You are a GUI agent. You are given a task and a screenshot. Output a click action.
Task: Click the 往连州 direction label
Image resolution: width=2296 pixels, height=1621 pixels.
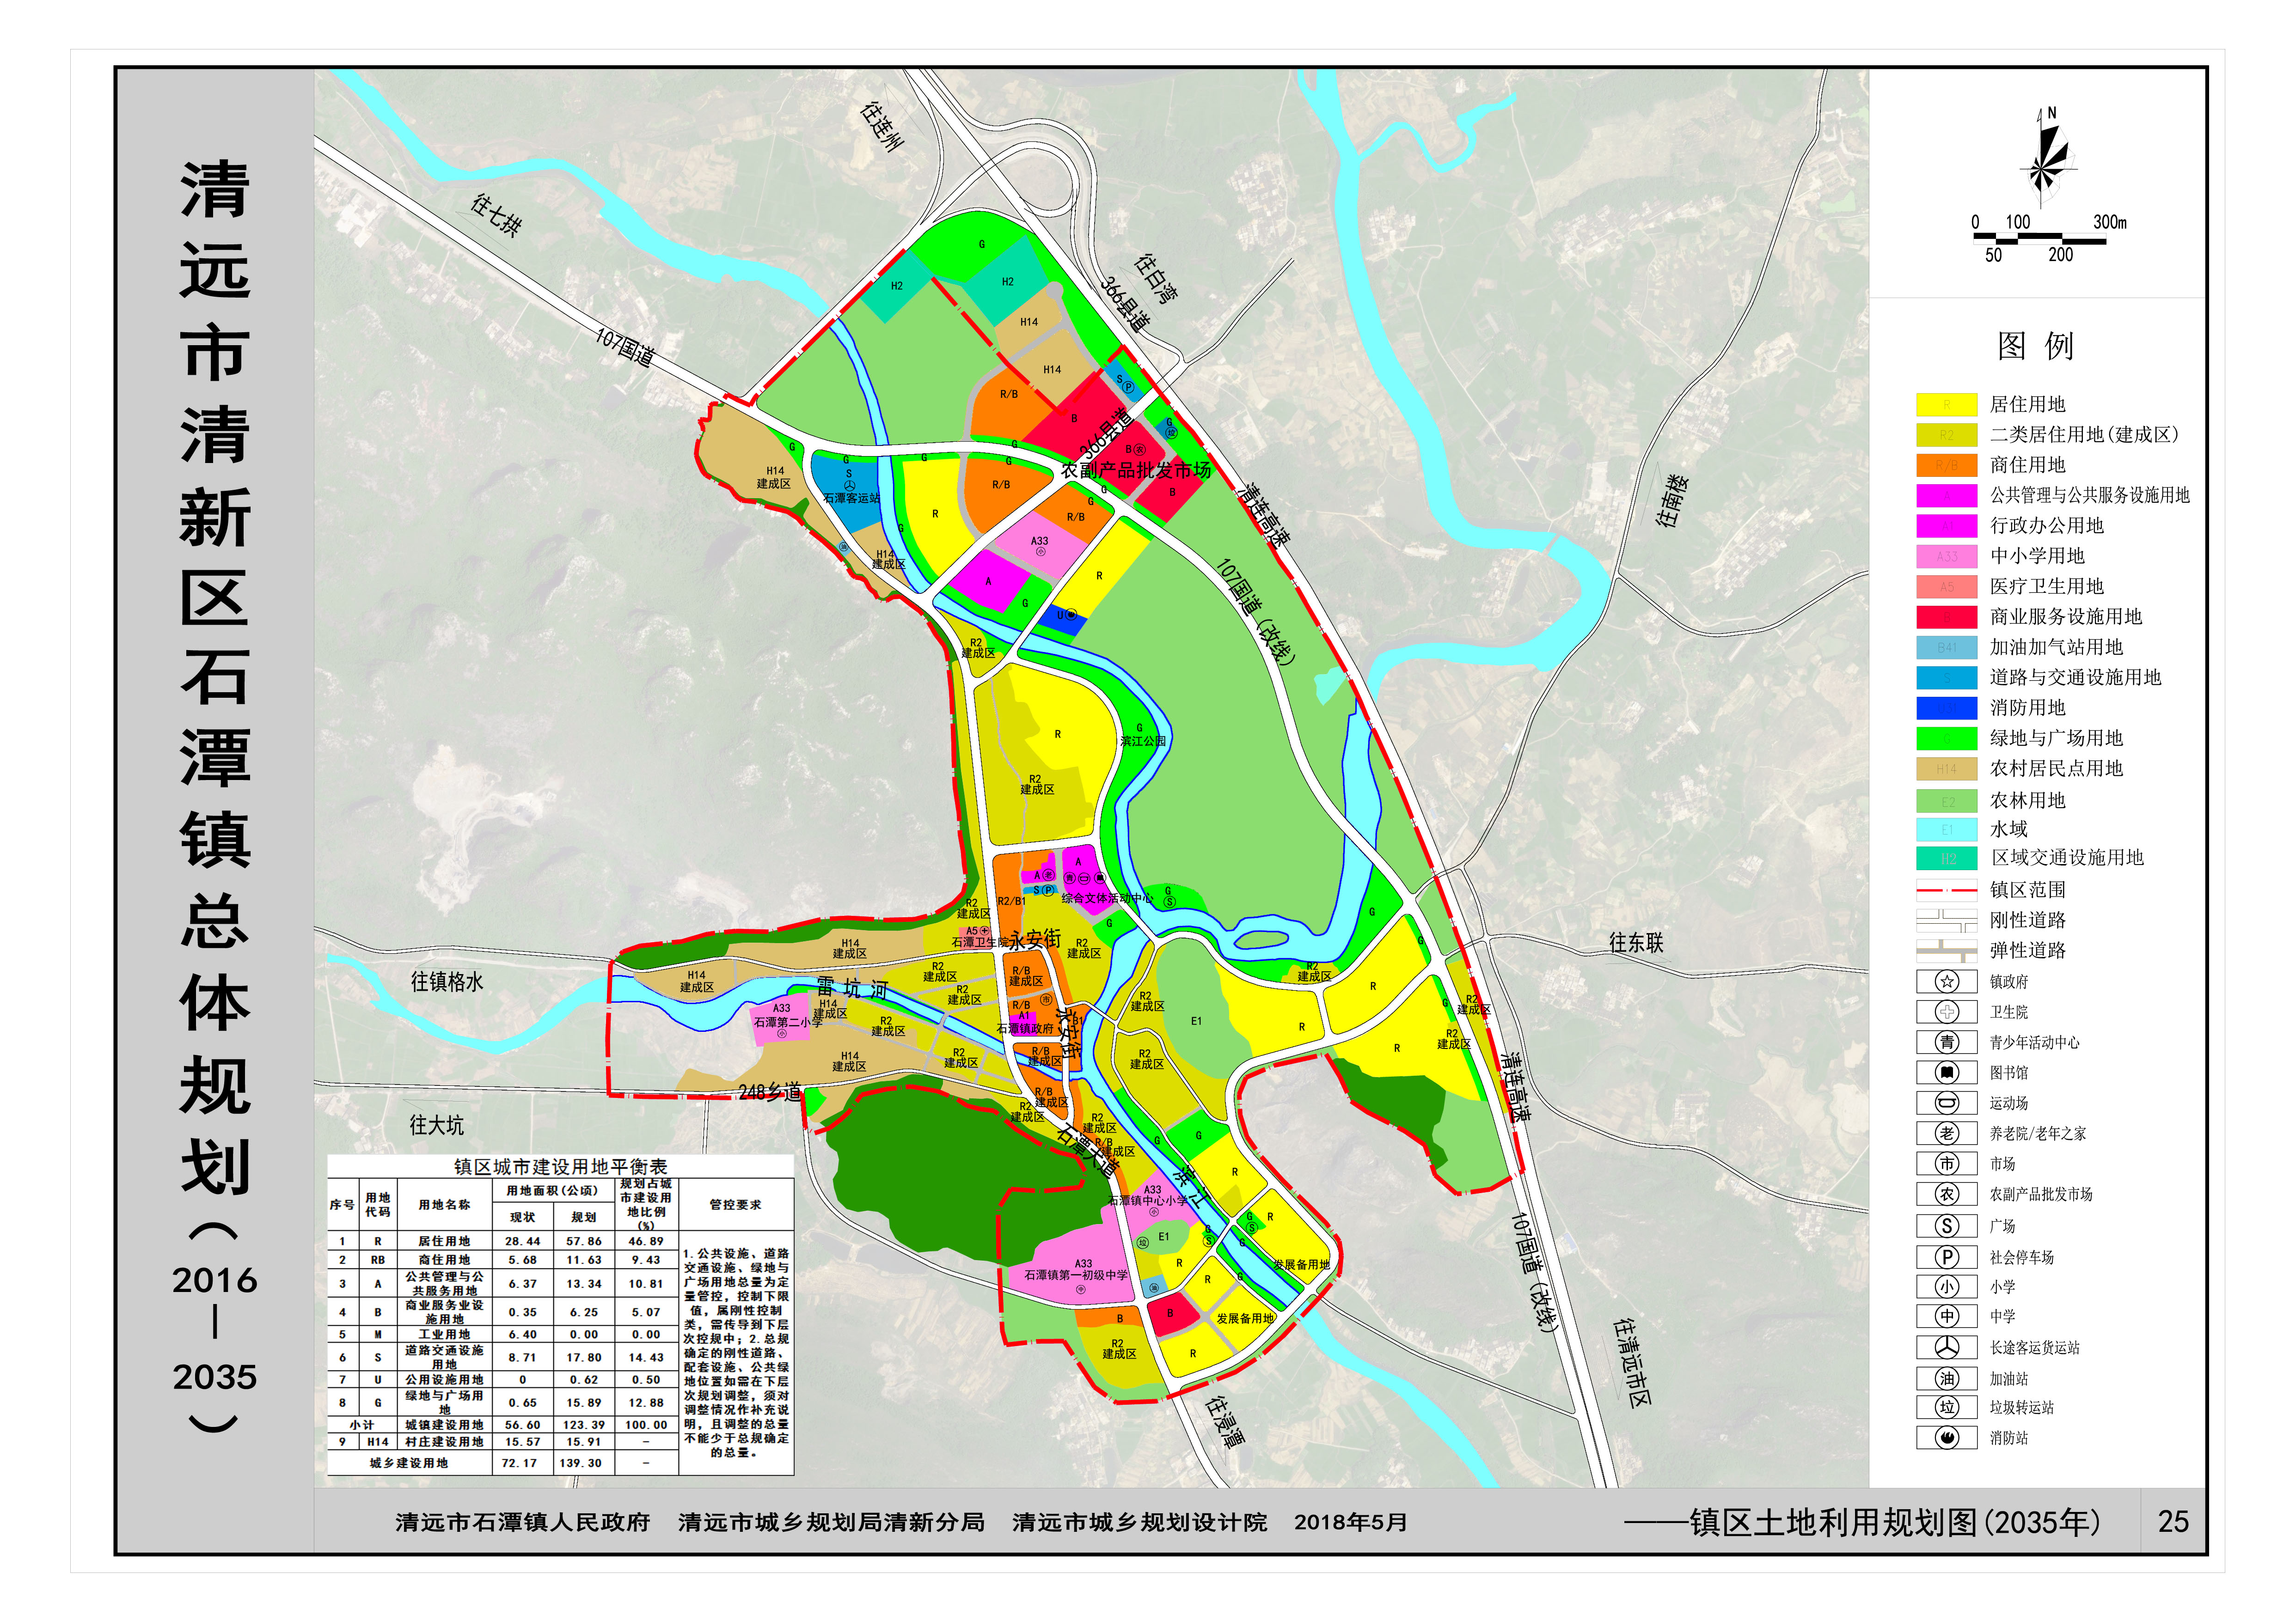tap(881, 126)
